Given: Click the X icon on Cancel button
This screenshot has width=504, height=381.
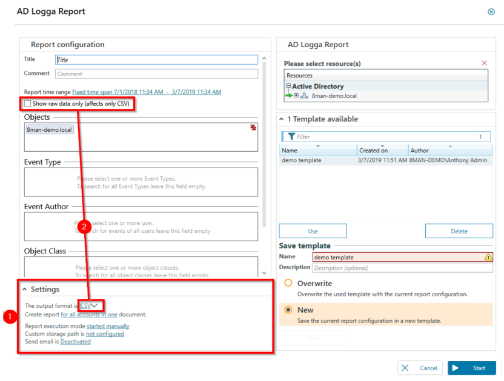Looking at the screenshot, I should [405, 368].
